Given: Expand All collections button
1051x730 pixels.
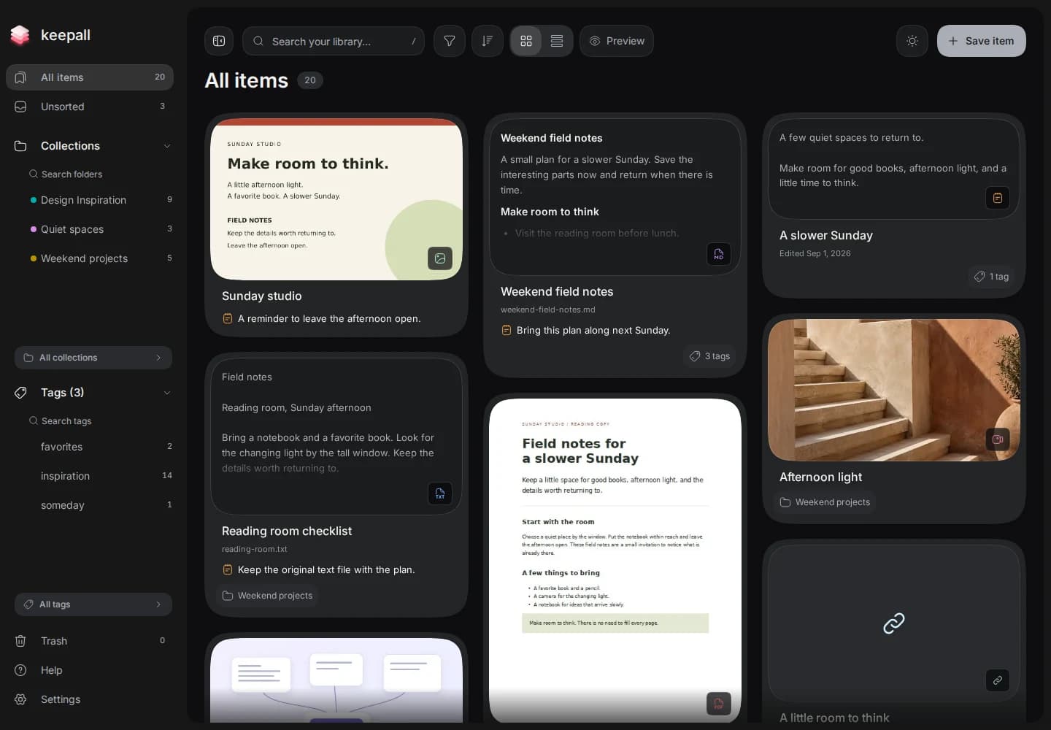Looking at the screenshot, I should click(93, 358).
